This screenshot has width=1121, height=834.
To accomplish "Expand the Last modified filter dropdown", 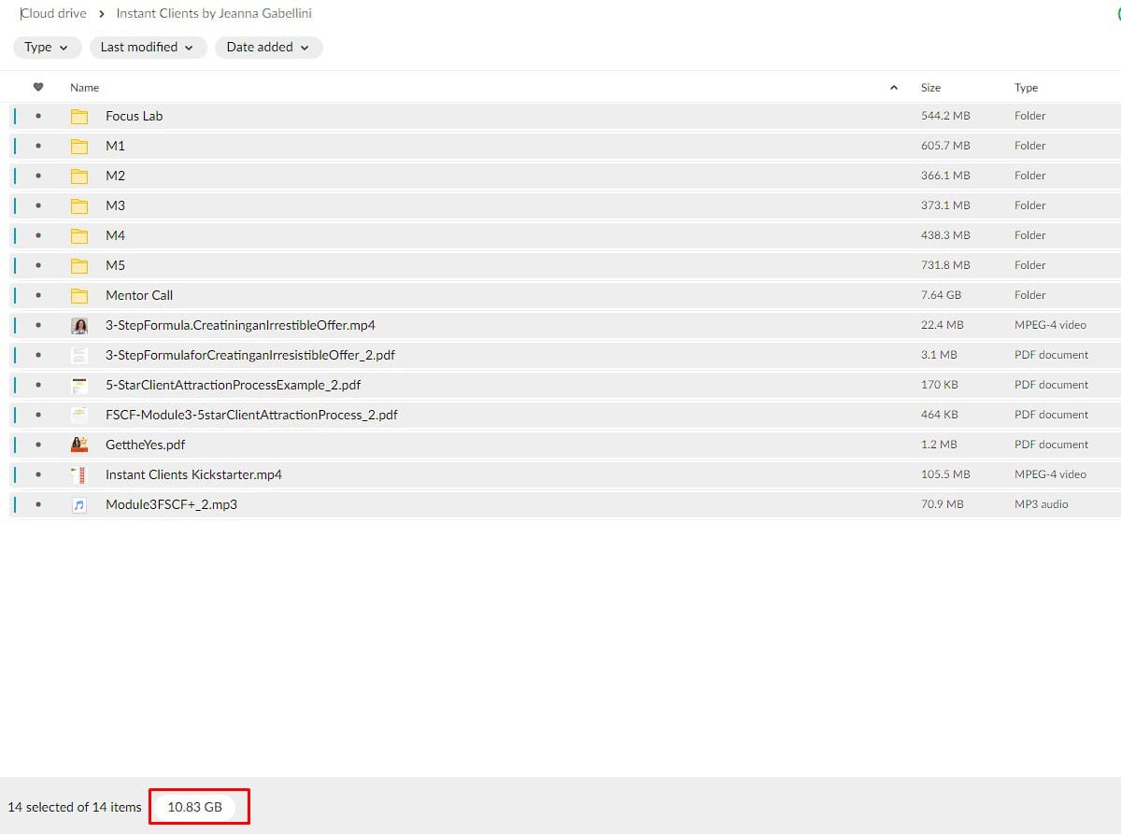I will (x=147, y=47).
